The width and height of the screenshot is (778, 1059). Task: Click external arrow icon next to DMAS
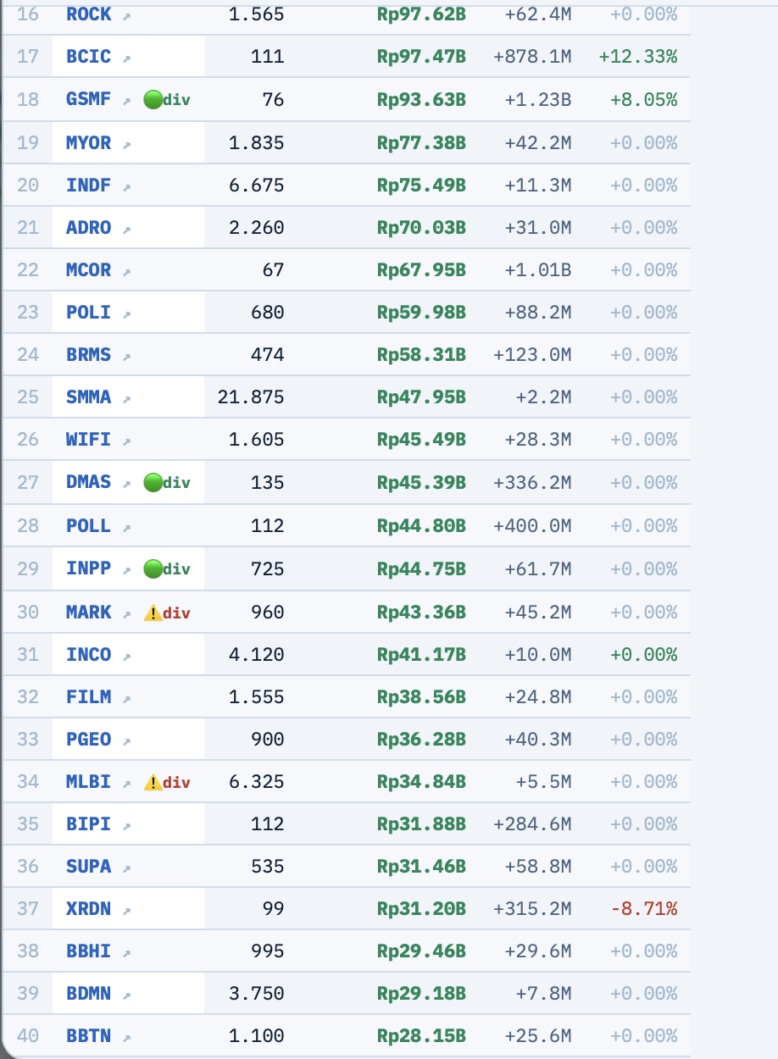pos(127,483)
